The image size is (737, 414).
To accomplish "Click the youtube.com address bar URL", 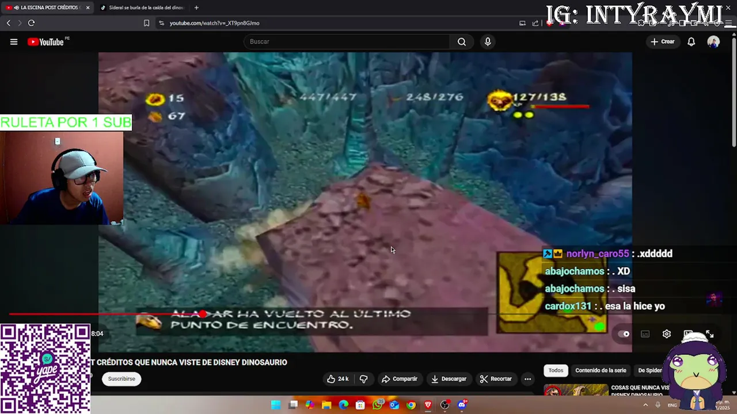I will click(x=214, y=23).
